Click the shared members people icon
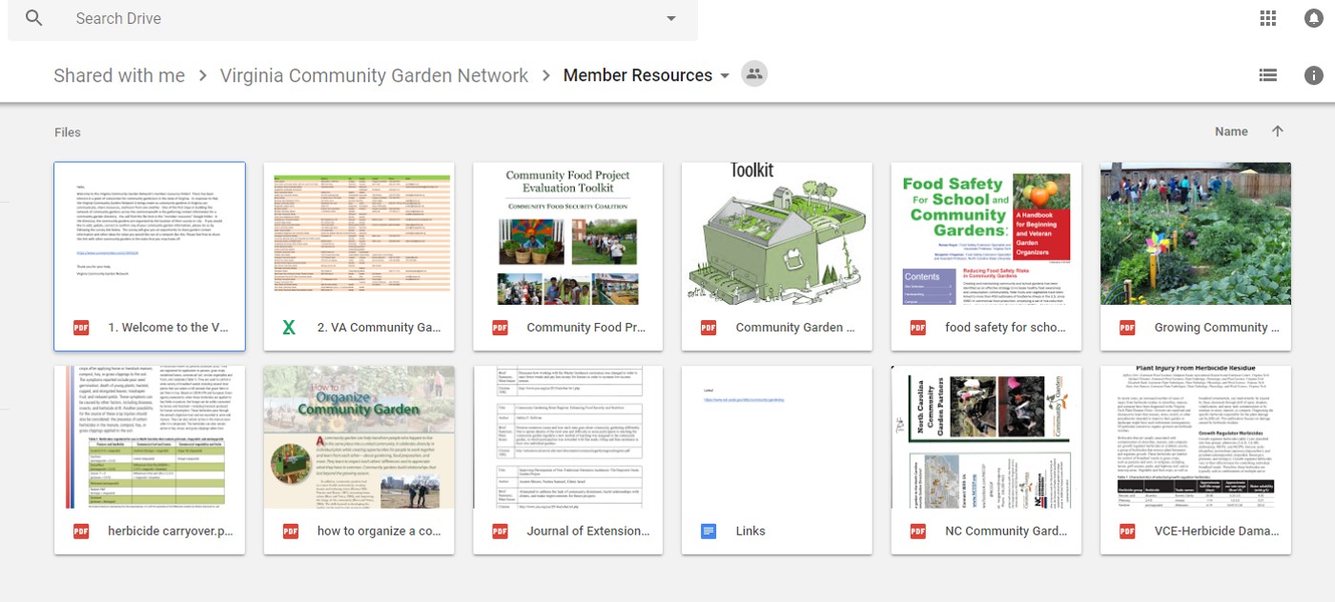The image size is (1335, 602). [754, 74]
